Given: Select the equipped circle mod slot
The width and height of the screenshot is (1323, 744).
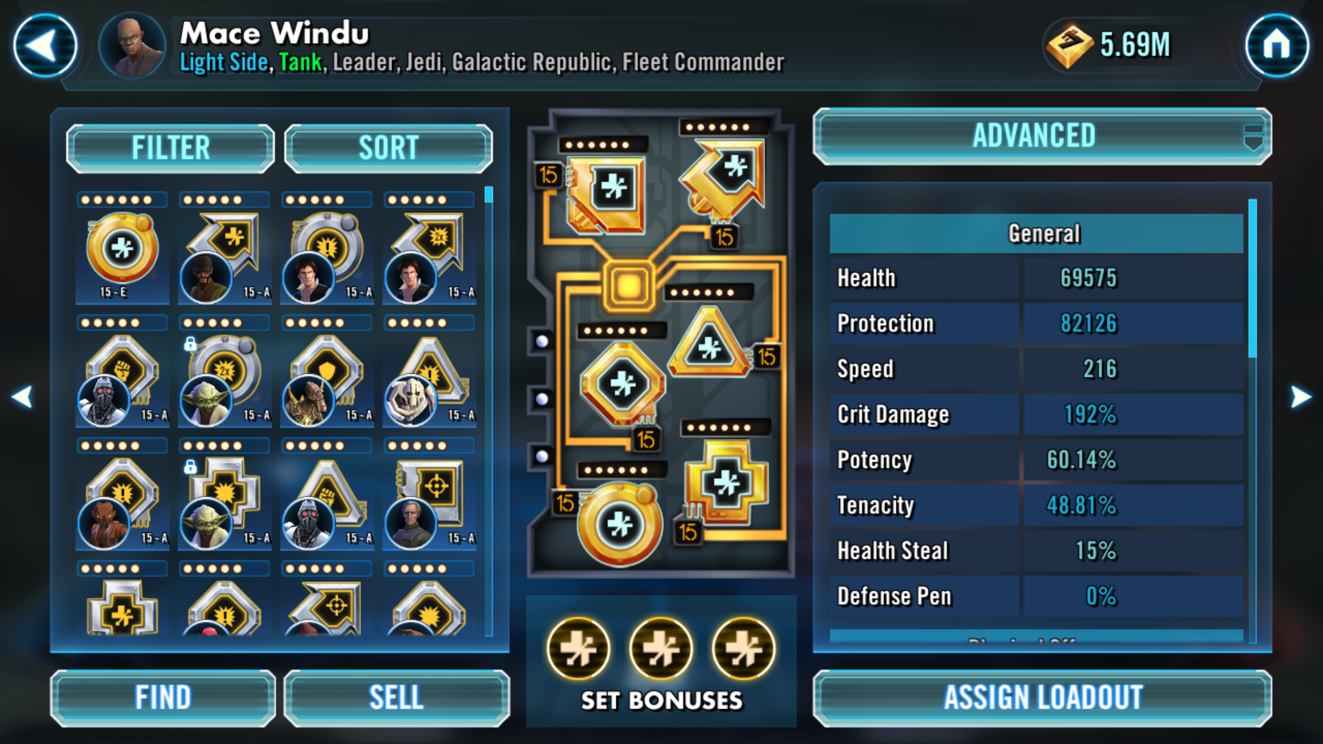Looking at the screenshot, I should (619, 524).
